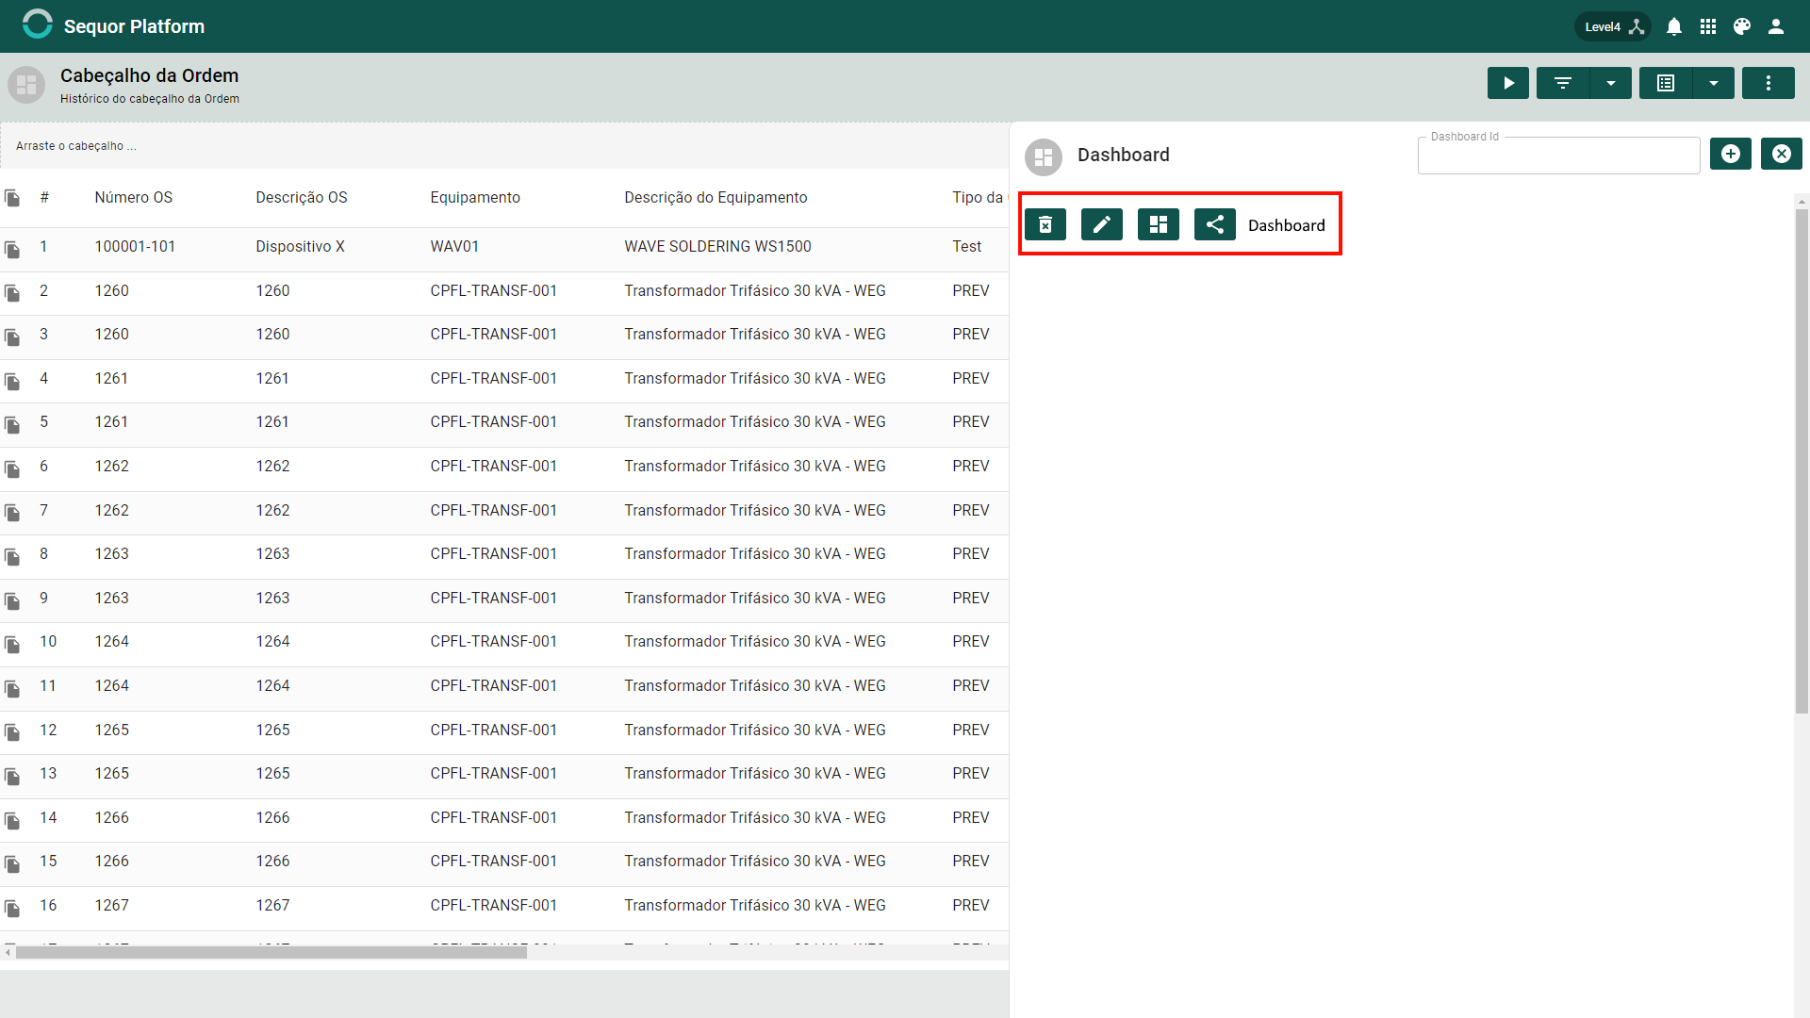Click the horizontal scrollbar of the table
Viewport: 1810px width, 1018px height.
pos(271,953)
